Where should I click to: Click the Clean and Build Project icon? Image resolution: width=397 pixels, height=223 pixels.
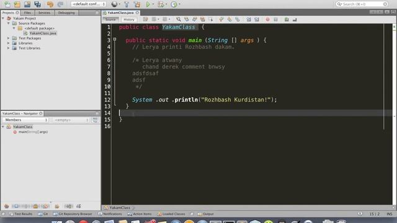(x=137, y=4)
